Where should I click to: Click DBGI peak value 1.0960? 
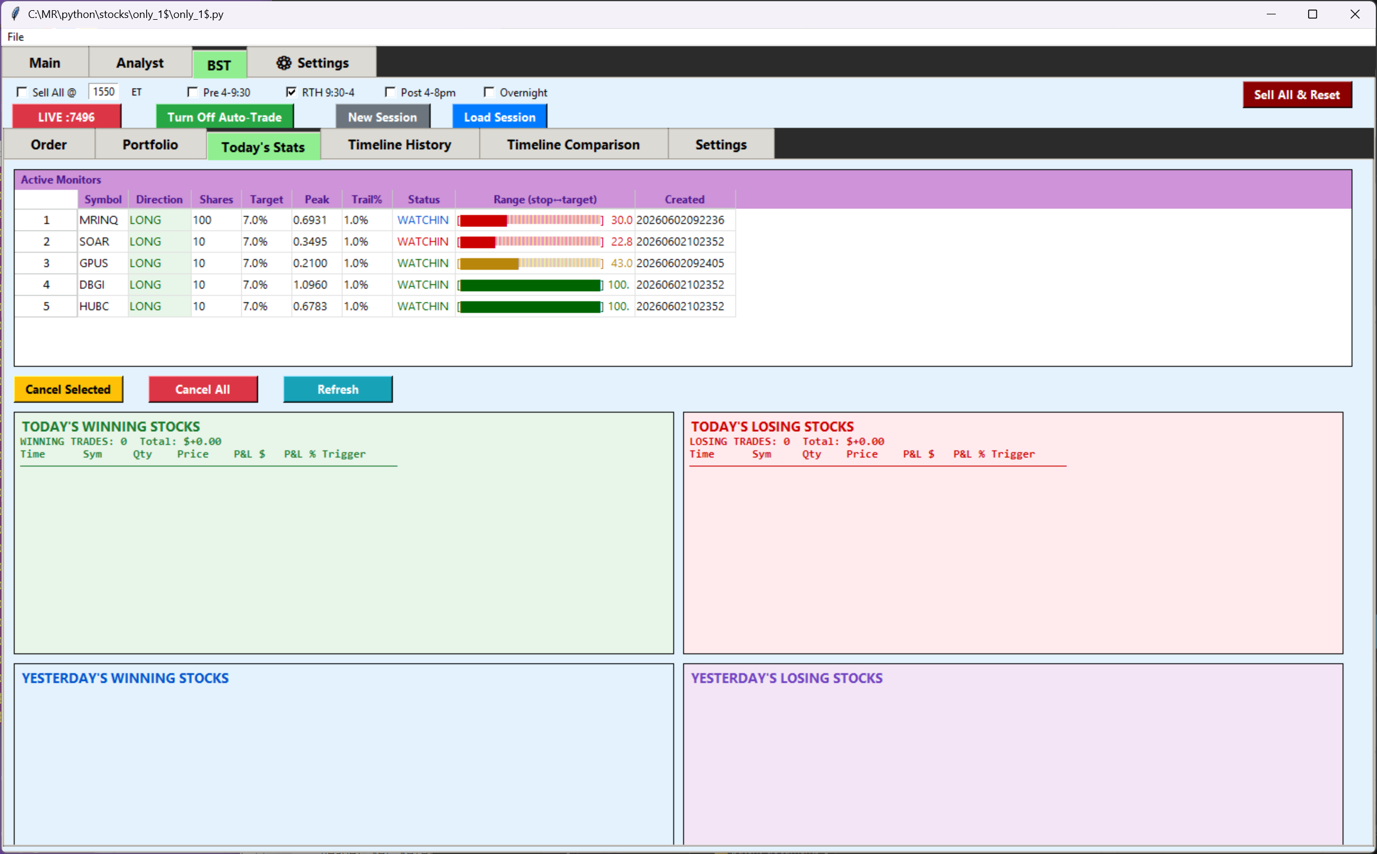[x=310, y=284]
